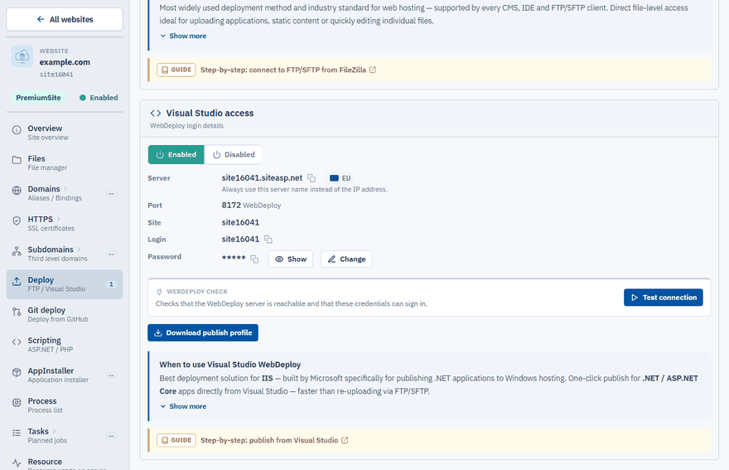
Task: Copy the server name site16041.siteasp.net
Action: coord(311,178)
